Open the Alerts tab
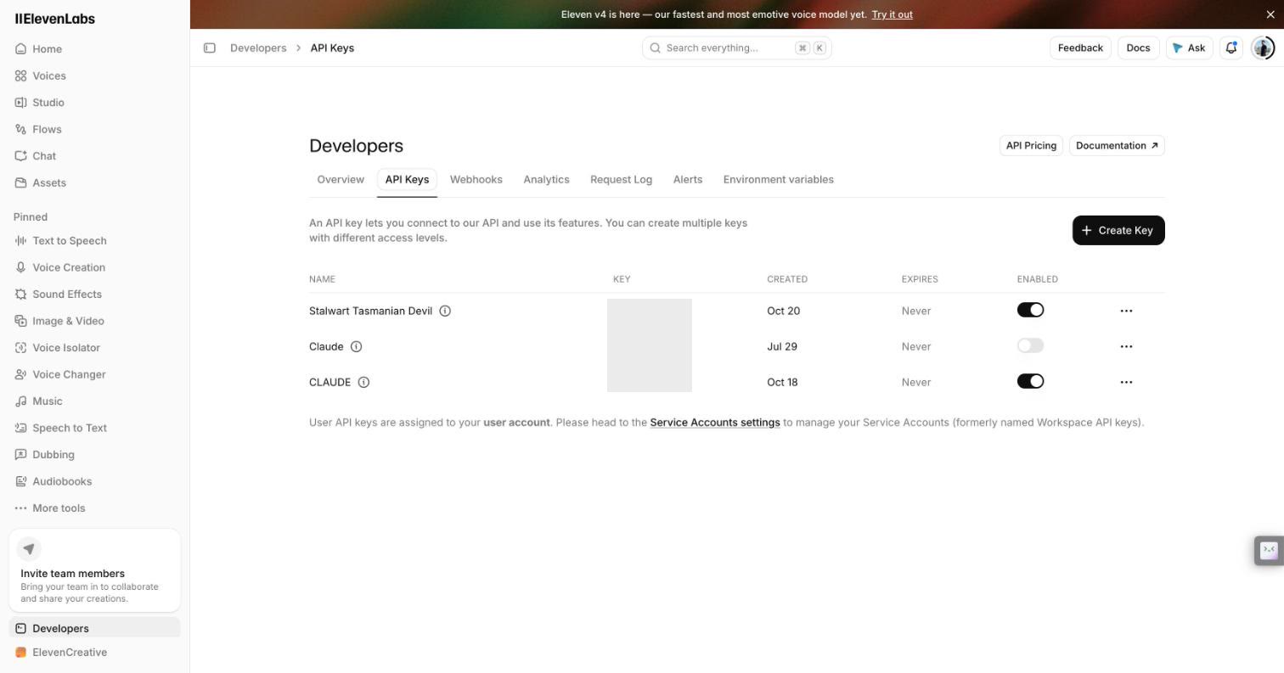 tap(688, 180)
